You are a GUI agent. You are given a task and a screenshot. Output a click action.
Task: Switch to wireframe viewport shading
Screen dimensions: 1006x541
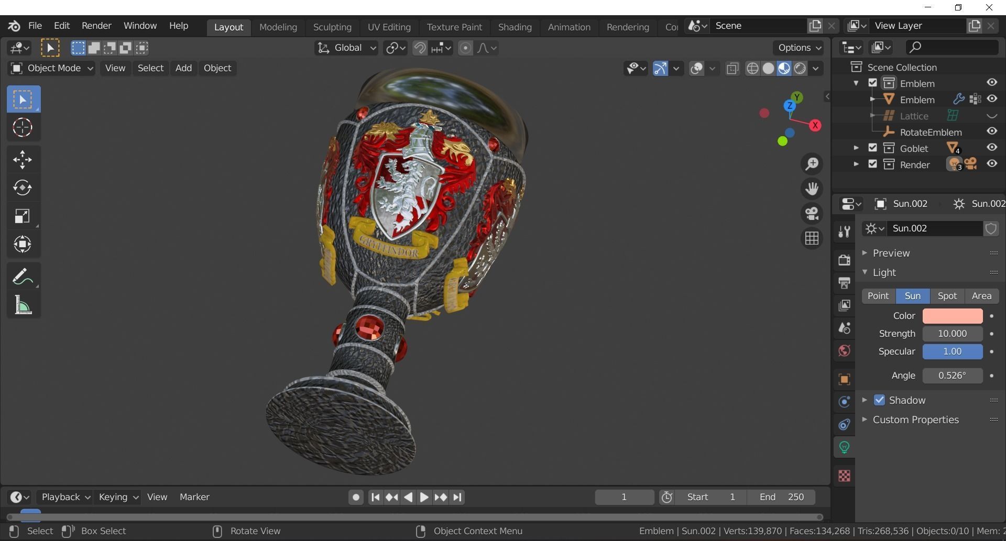[x=752, y=69]
